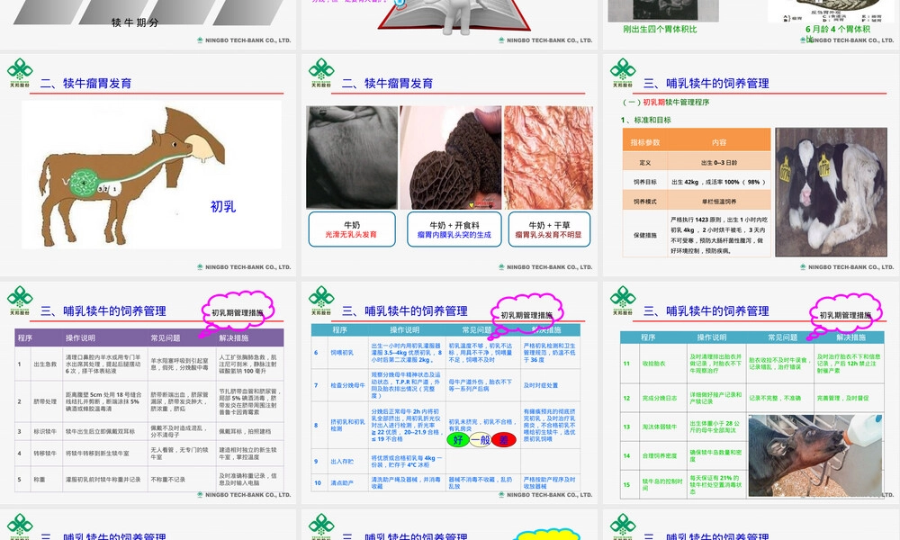The height and width of the screenshot is (540, 900).
Task: Click the 牛奶 光滑无乳头发育 box
Action: coord(352,229)
